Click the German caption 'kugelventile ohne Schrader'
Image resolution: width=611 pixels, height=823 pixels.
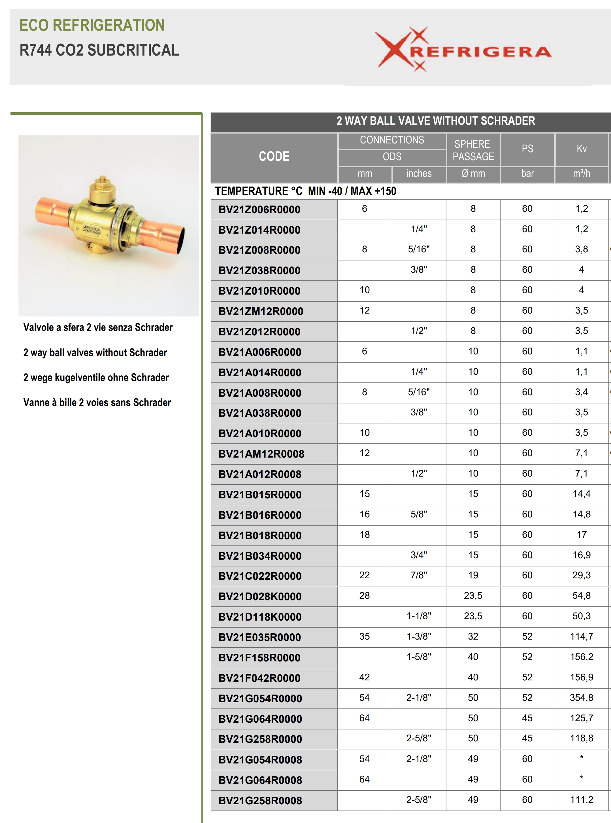96,377
